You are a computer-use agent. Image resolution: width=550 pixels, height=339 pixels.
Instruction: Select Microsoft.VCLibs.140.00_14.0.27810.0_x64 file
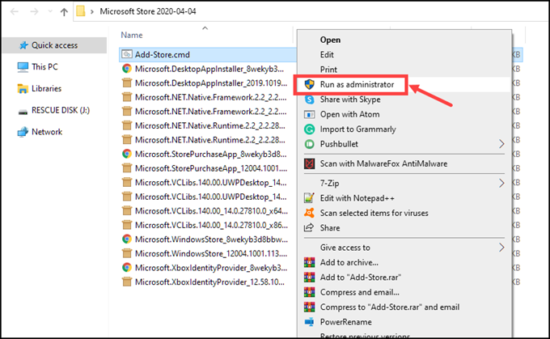tap(211, 211)
